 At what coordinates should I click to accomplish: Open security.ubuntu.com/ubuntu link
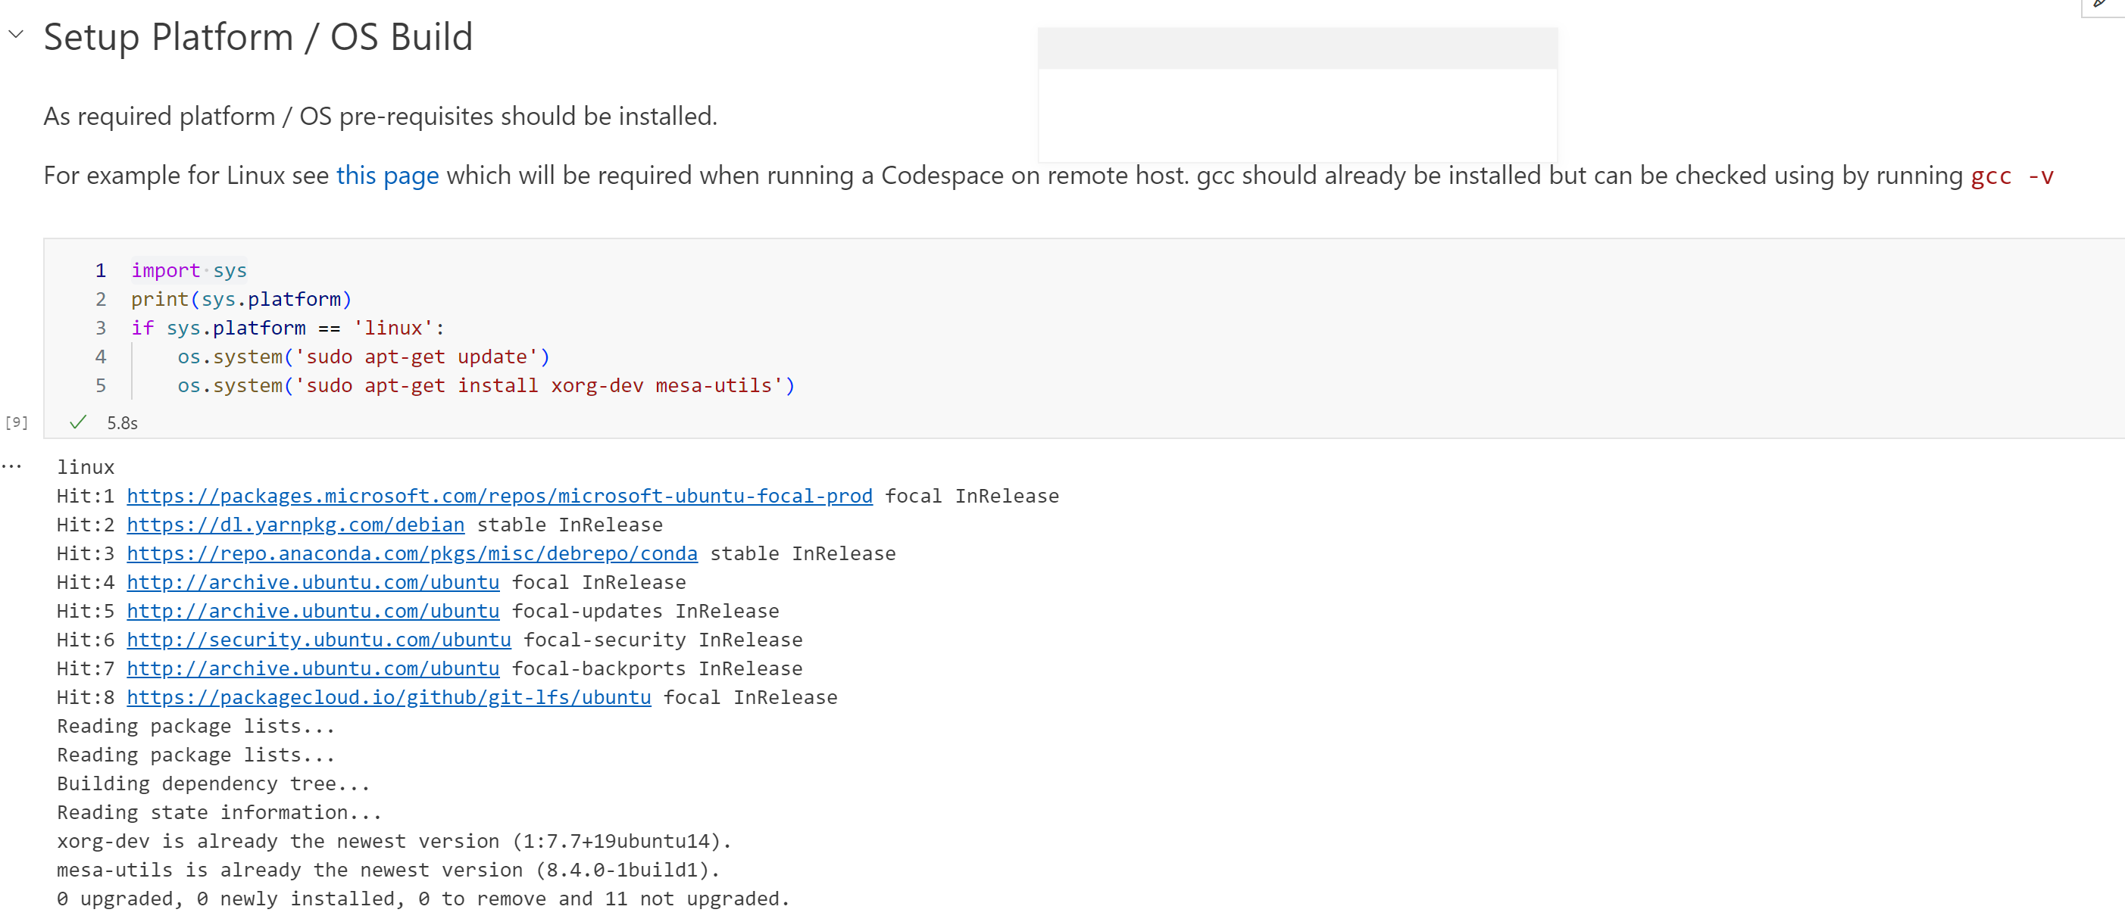[x=318, y=640]
